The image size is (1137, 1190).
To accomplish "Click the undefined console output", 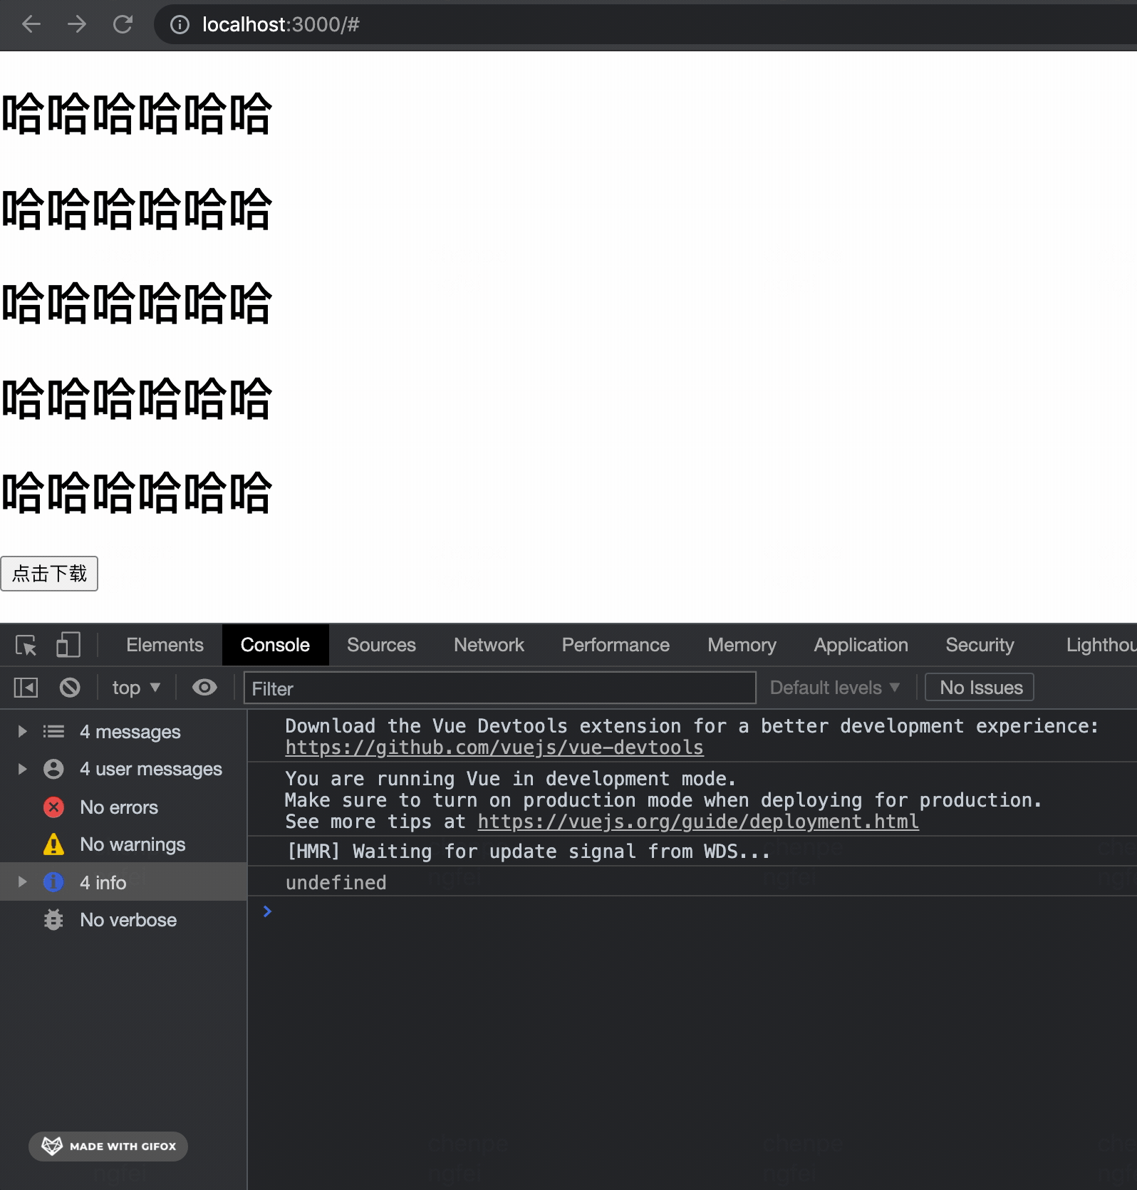I will (x=336, y=883).
